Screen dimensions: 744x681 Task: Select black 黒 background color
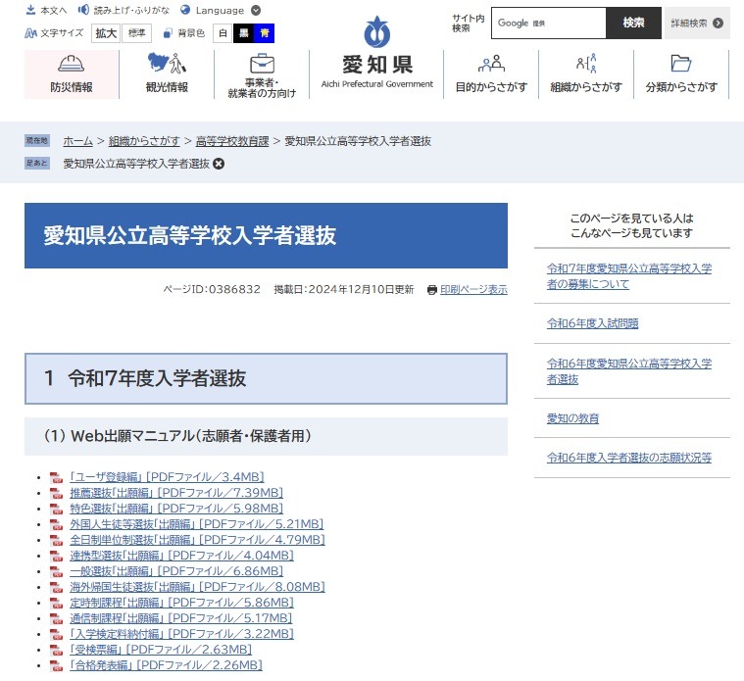click(244, 33)
